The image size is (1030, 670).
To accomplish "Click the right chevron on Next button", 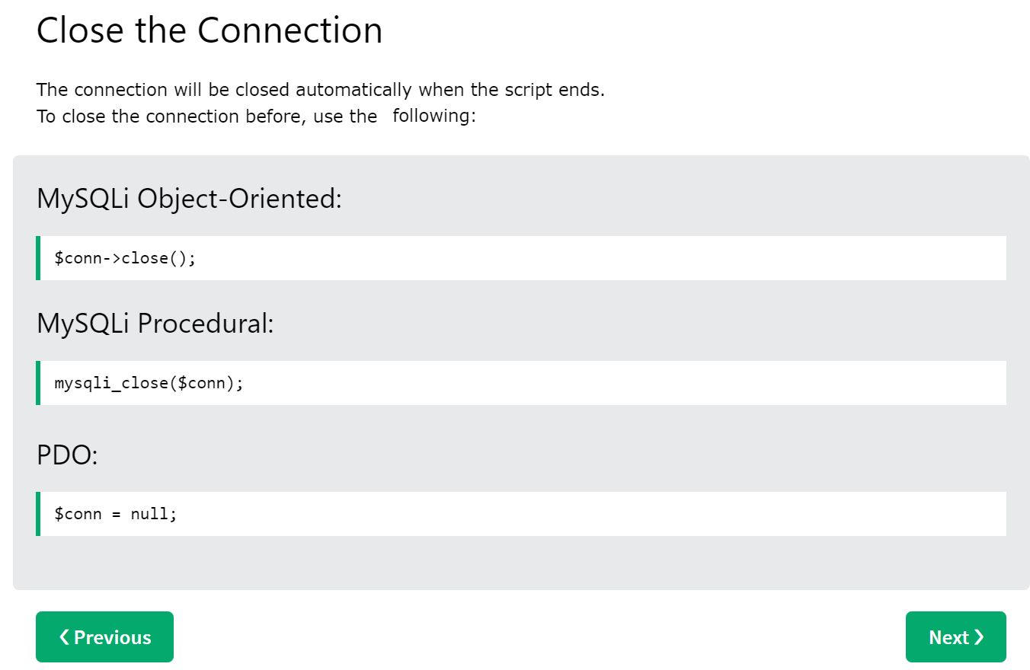I will click(979, 637).
